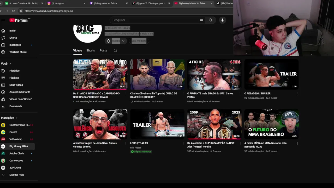Click the Só para membros badge
This screenshot has height=188, width=334.
141,152
